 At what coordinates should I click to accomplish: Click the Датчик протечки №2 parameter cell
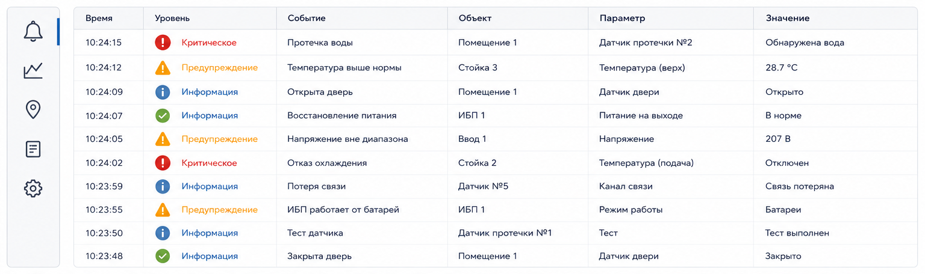click(646, 43)
